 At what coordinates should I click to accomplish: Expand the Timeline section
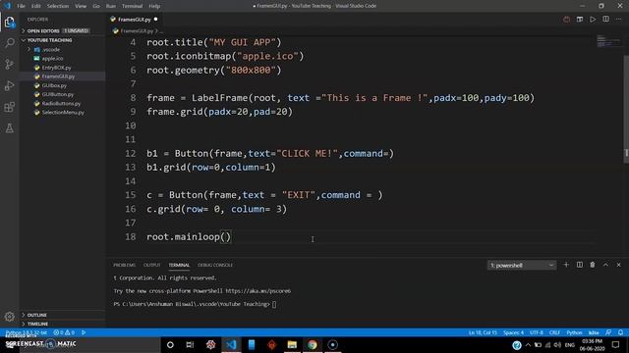pyautogui.click(x=37, y=324)
